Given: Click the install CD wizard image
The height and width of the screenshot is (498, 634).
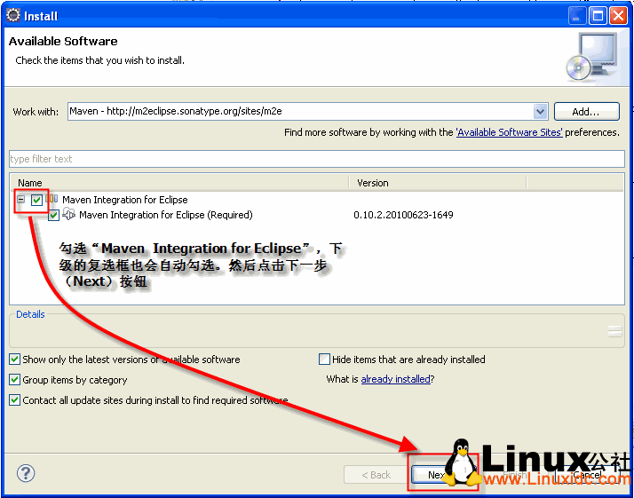Looking at the screenshot, I should [589, 57].
